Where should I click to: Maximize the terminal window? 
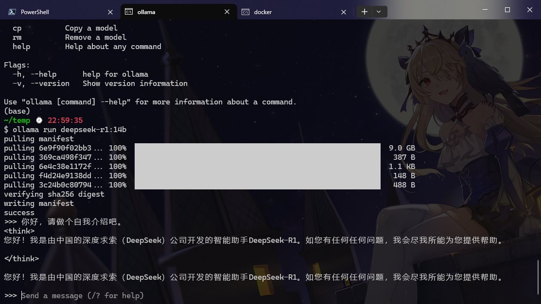pyautogui.click(x=507, y=10)
